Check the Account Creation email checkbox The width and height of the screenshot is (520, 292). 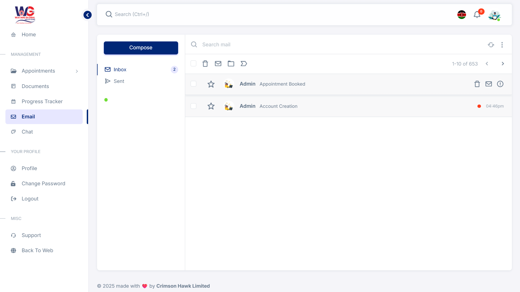click(193, 106)
